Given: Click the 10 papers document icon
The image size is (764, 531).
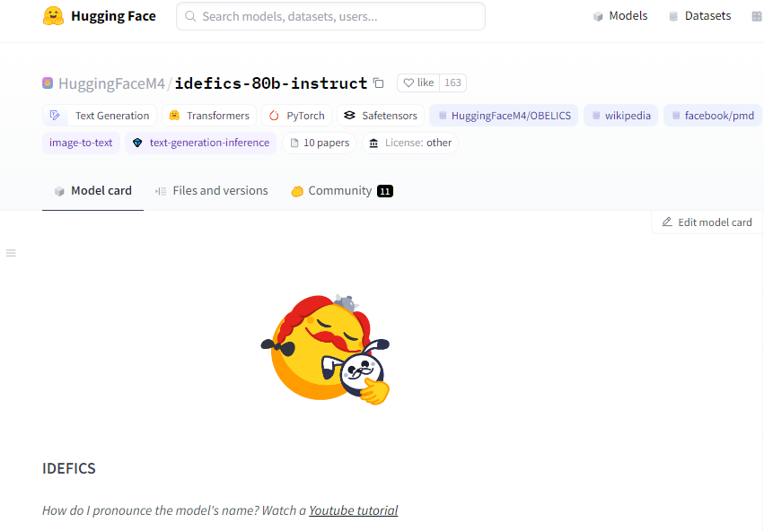Looking at the screenshot, I should coord(294,144).
